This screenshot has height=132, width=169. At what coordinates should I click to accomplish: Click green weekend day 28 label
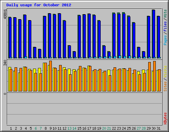point(144,128)
